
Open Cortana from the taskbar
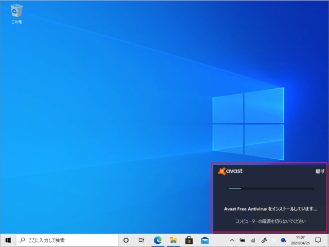(x=126, y=240)
